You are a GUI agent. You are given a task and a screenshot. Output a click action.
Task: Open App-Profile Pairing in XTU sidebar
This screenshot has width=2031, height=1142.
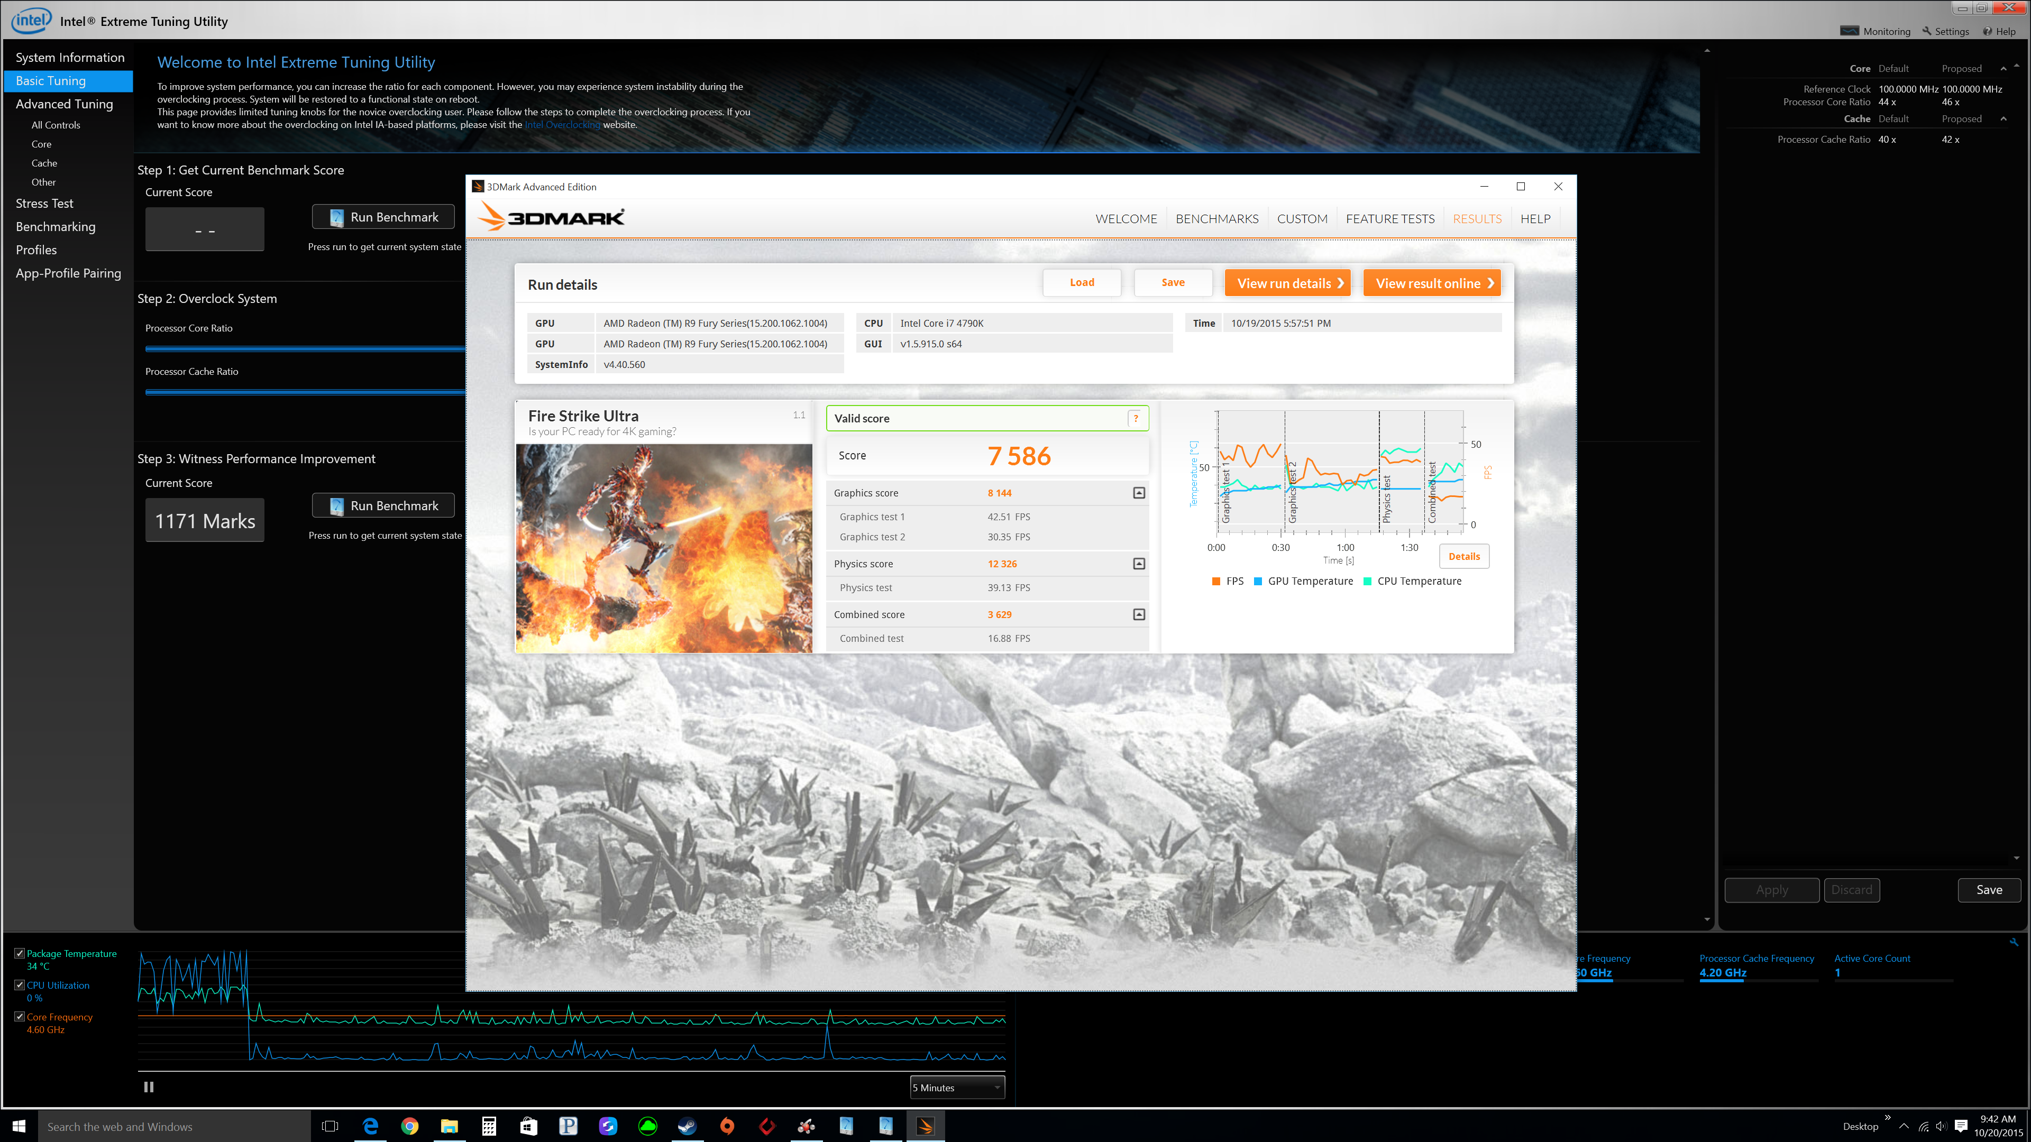coord(68,273)
